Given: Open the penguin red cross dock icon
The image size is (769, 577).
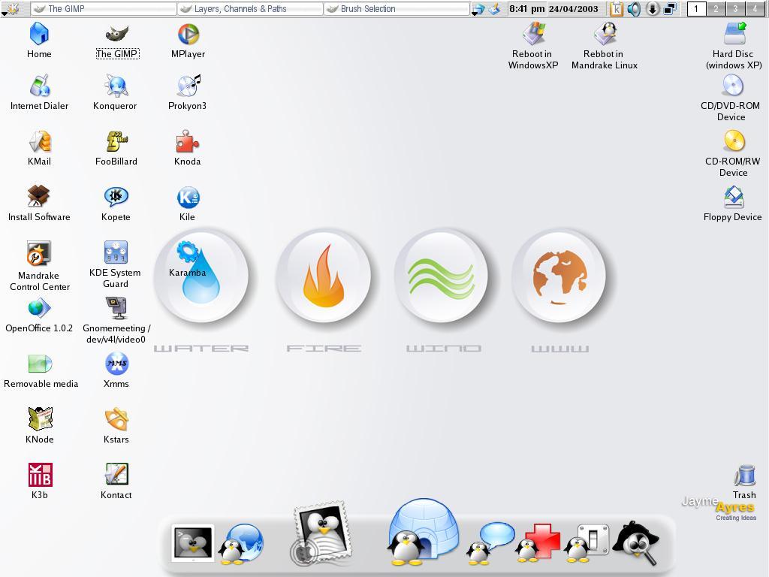Looking at the screenshot, I should pos(538,542).
